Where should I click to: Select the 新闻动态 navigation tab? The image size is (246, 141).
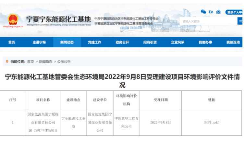pos(67,42)
